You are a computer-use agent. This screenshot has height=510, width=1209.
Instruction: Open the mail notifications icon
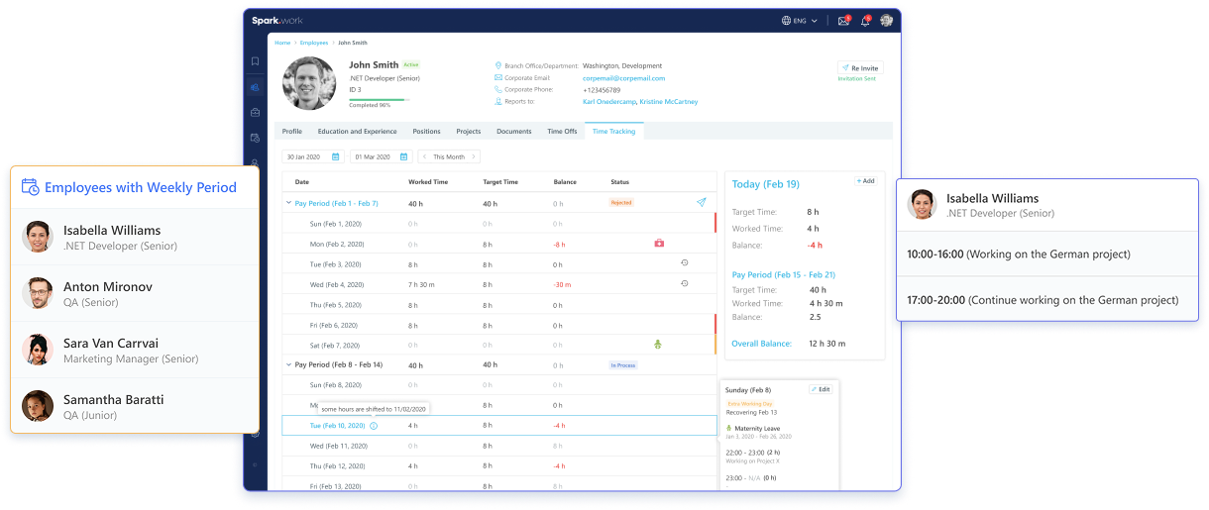pos(843,20)
